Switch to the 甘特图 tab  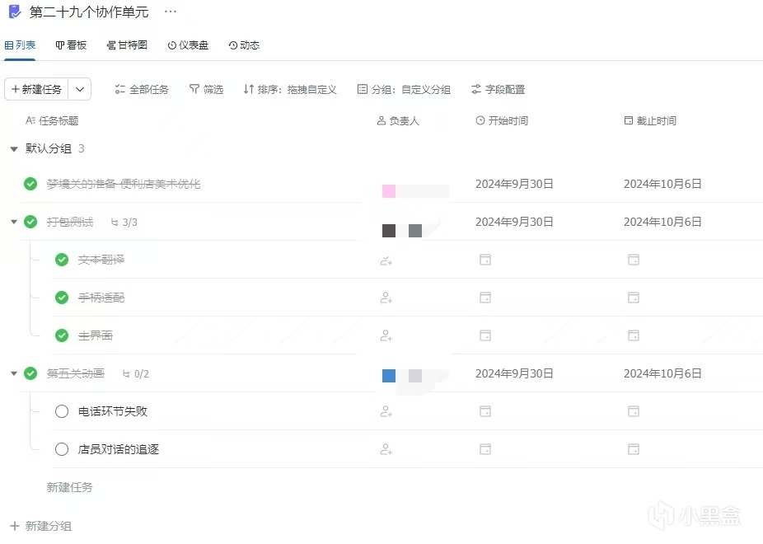pyautogui.click(x=127, y=45)
